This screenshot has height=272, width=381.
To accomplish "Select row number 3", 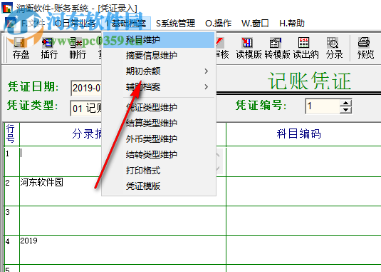I will point(11,221).
